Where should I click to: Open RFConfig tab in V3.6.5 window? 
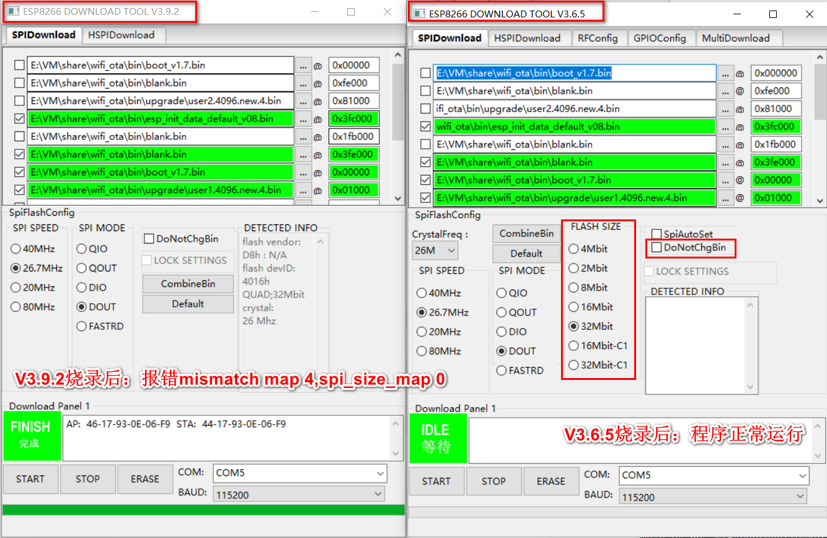[x=598, y=38]
